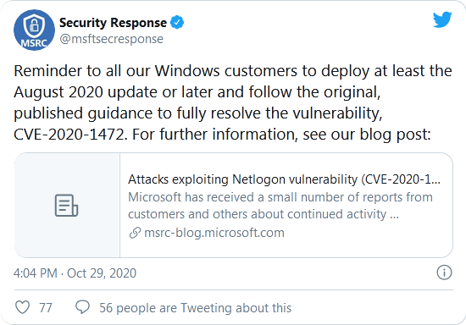
Task: Click the tweet text about August 2020 update
Action: [197, 92]
